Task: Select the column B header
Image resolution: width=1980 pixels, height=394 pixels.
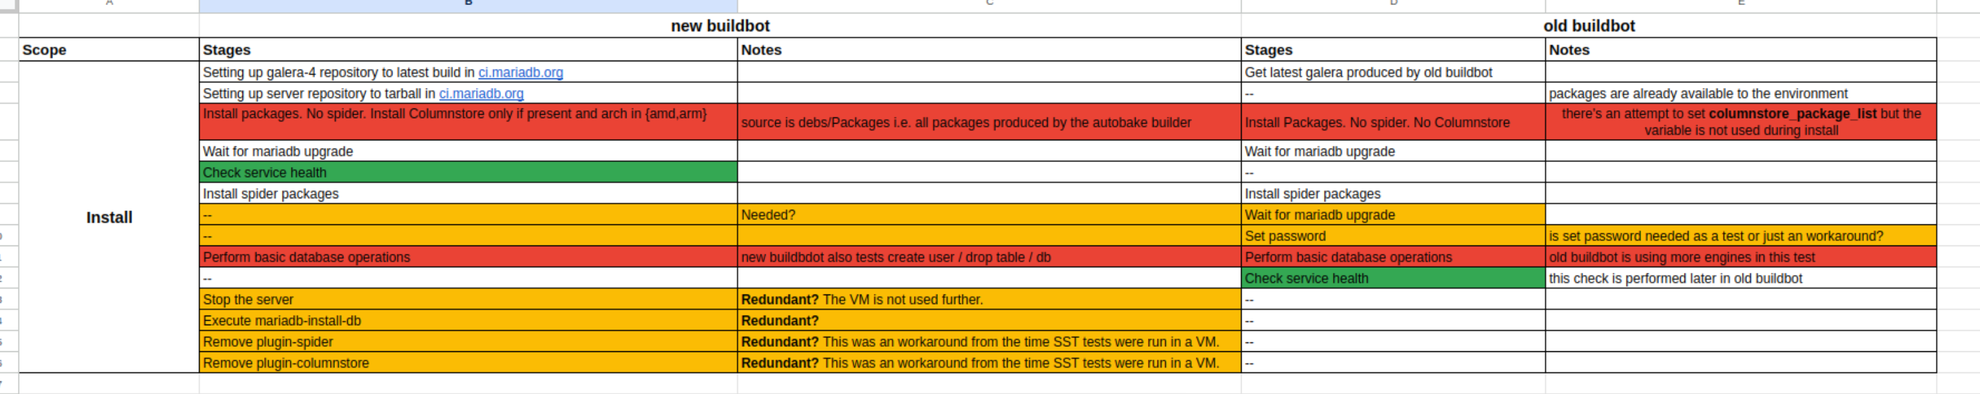Action: (x=468, y=5)
